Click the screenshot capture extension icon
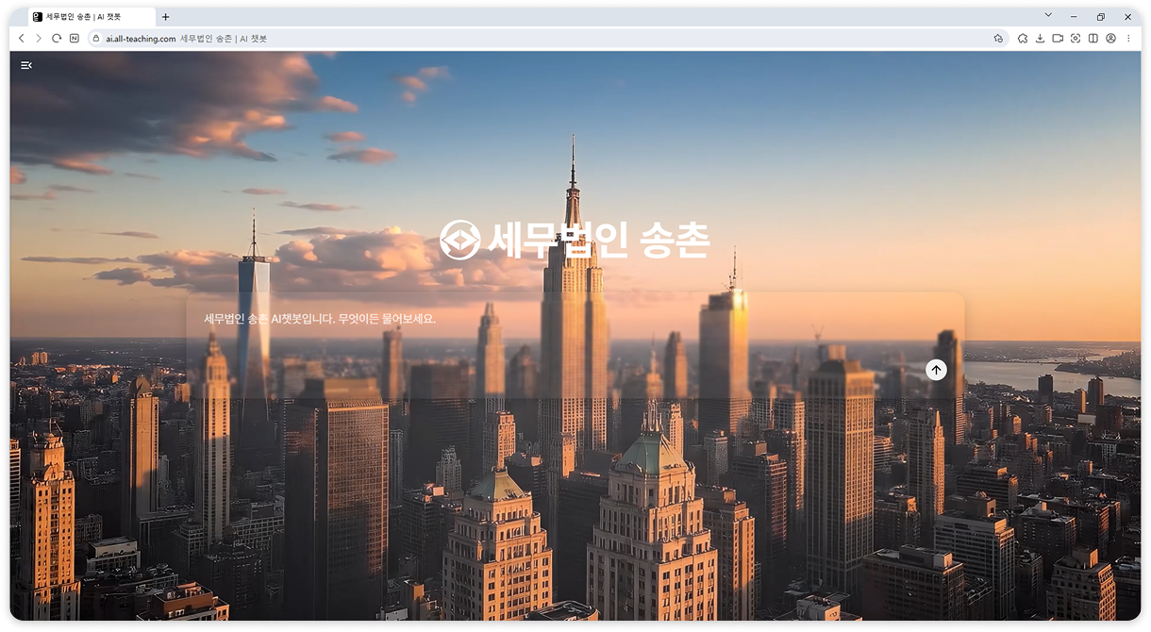Image resolution: width=1151 pixels, height=632 pixels. click(x=1076, y=39)
